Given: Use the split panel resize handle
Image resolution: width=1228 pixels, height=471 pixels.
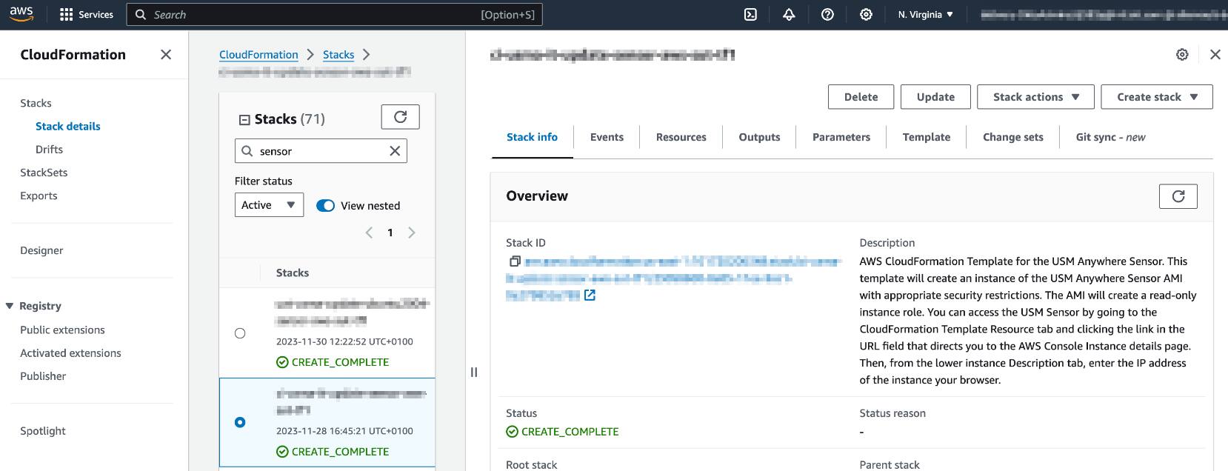Looking at the screenshot, I should pos(474,372).
